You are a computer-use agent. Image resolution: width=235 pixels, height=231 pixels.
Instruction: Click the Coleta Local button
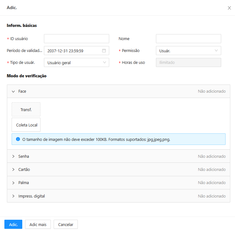[x=26, y=125]
